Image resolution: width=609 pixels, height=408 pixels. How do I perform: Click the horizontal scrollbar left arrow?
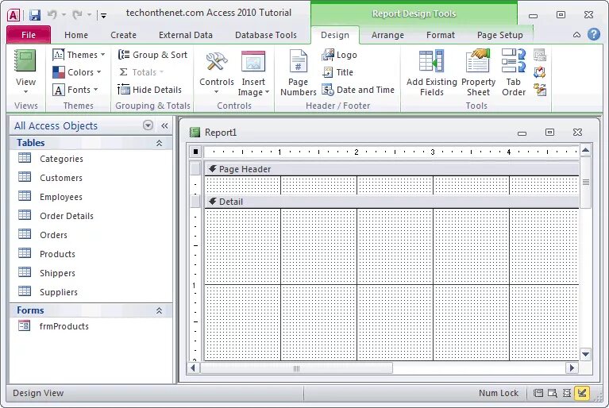click(193, 368)
